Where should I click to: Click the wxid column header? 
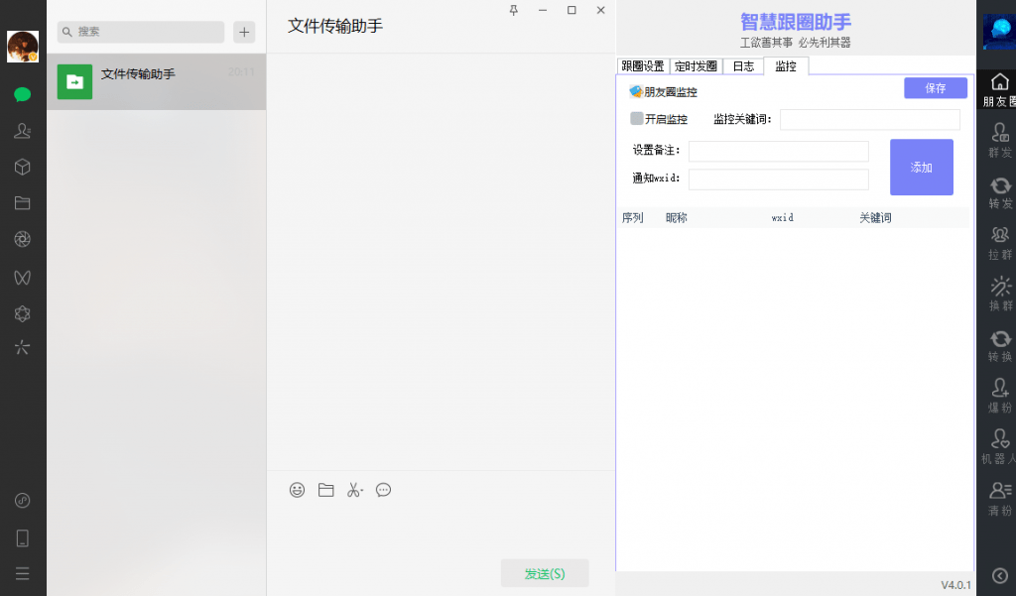tap(782, 218)
